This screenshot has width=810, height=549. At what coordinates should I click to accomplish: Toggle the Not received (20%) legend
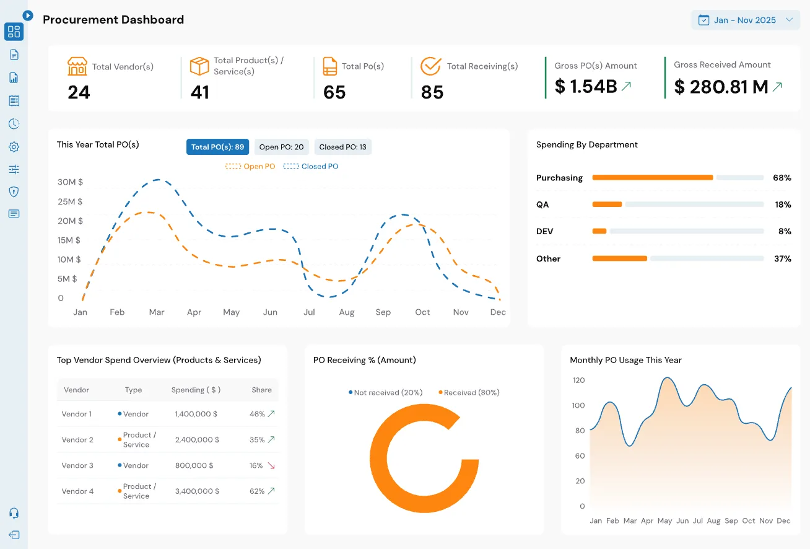pyautogui.click(x=385, y=392)
